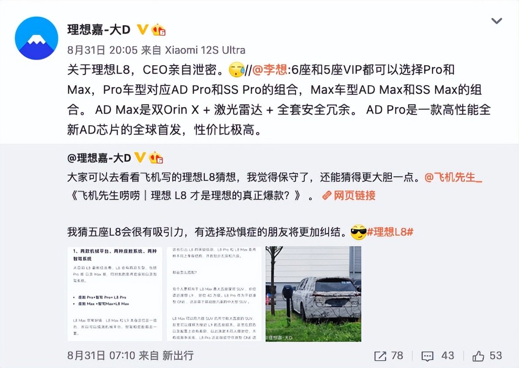Image resolution: width=519 pixels, height=368 pixels.
Task: Click the crown badge in the repost
Action: coord(155,158)
